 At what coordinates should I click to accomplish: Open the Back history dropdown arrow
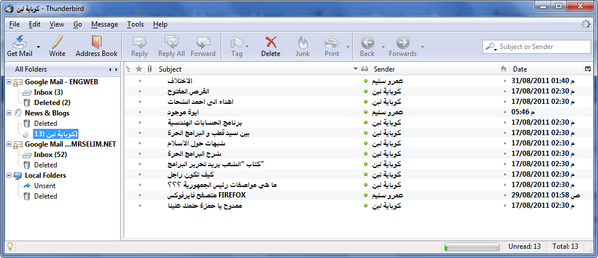tap(382, 47)
